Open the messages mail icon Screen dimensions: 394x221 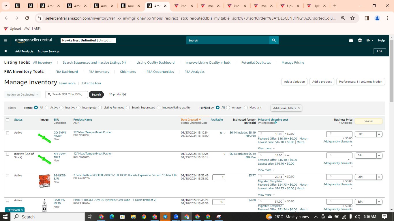coord(351,40)
